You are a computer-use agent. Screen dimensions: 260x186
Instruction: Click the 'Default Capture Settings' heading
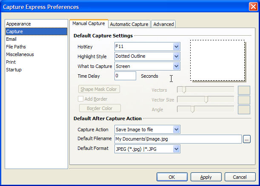[x=103, y=36]
